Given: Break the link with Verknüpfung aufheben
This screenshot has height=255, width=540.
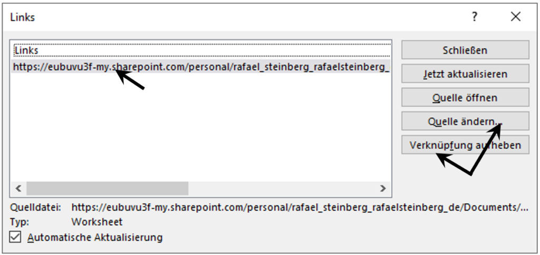Looking at the screenshot, I should 465,145.
